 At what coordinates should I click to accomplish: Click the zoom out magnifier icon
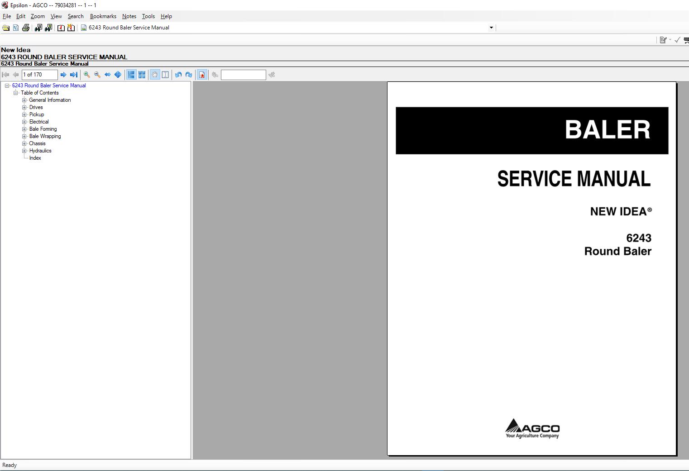point(97,75)
